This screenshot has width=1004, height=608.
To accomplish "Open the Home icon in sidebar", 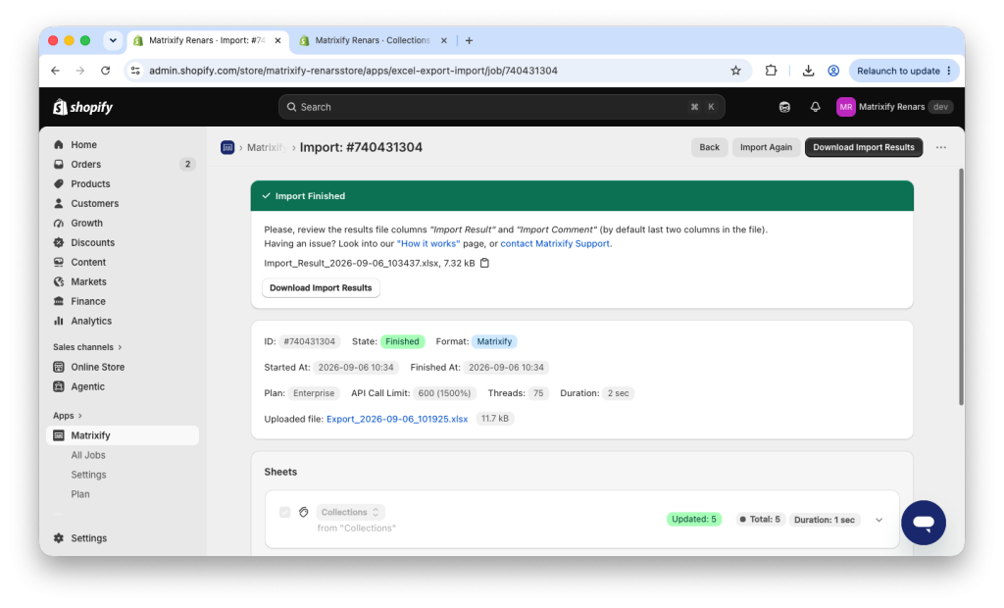I will [x=59, y=145].
